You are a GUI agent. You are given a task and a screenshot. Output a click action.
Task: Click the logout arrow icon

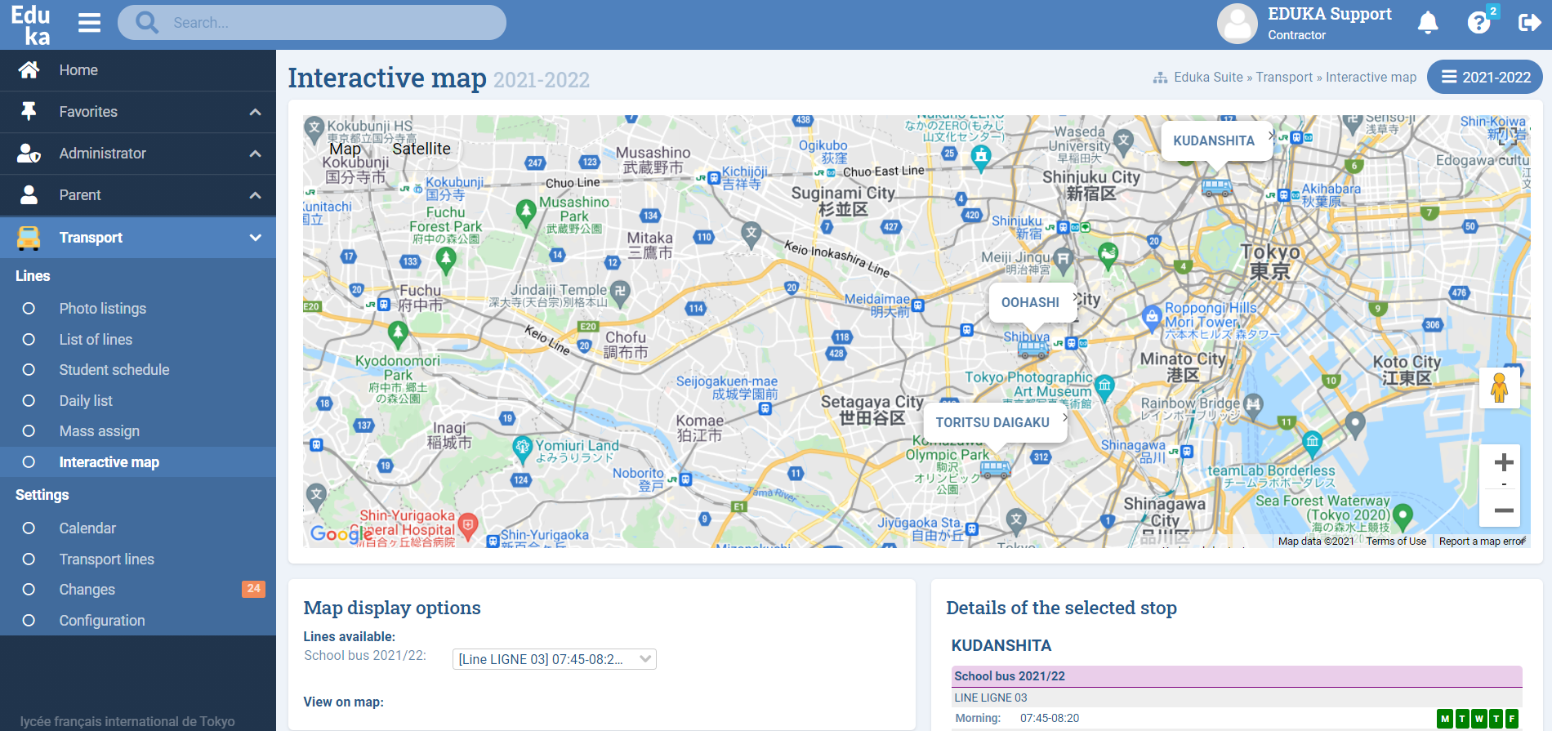(x=1529, y=23)
